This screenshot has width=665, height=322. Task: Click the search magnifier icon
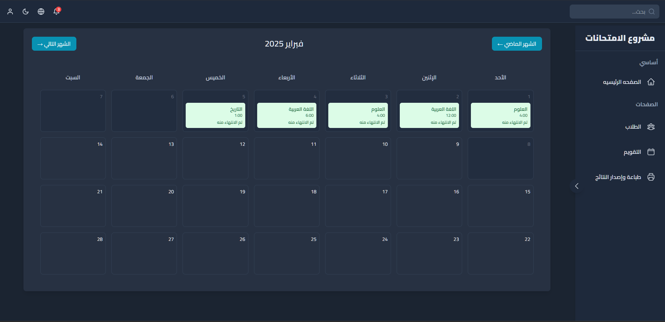click(652, 11)
